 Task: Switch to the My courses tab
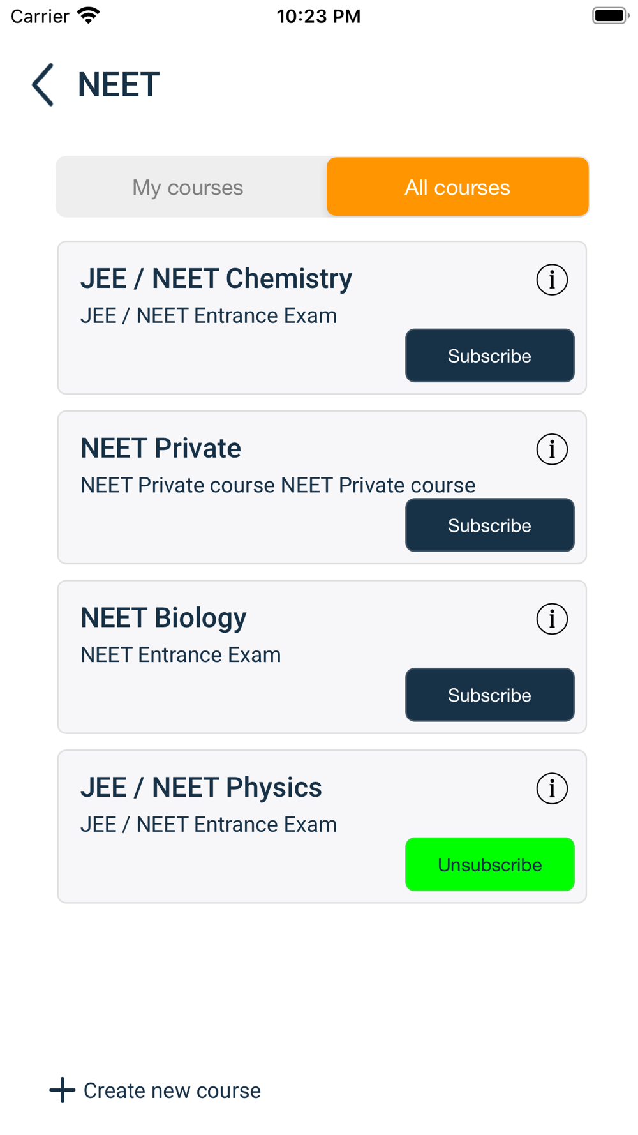[188, 187]
